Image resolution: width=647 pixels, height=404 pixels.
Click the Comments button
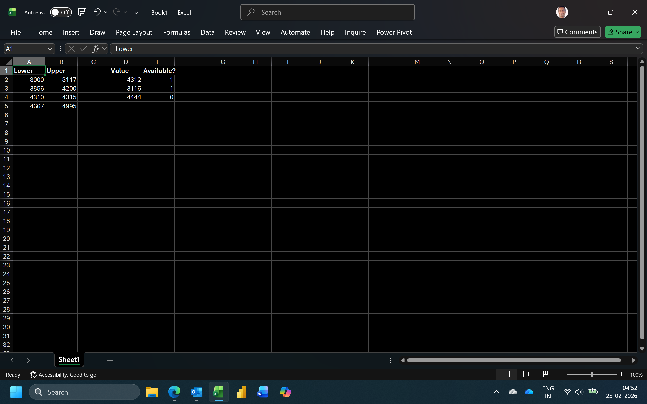(577, 32)
